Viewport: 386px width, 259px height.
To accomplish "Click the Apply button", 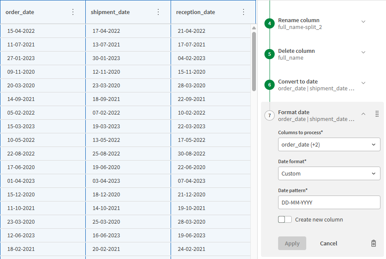I will point(292,243).
